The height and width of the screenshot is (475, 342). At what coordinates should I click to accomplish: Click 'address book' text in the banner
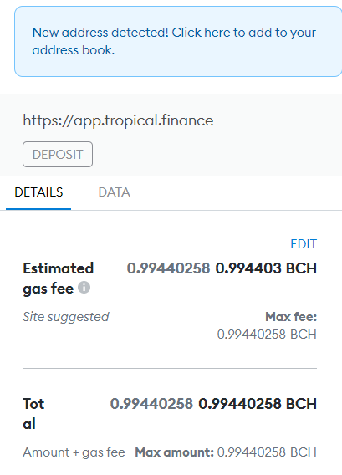pos(73,50)
